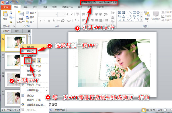Viewport: 172px width, 113px height.
Task: Click the Save icon in quick access toolbar
Action: point(7,2)
